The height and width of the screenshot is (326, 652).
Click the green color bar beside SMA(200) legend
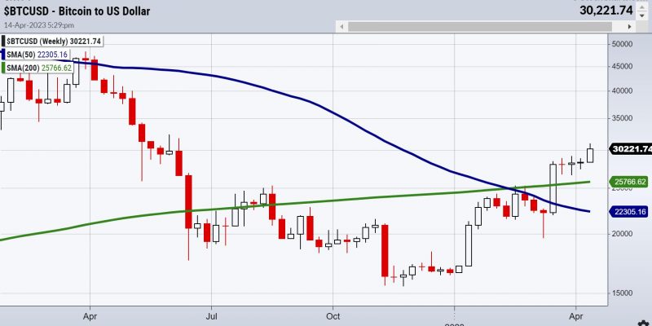[x=3, y=68]
